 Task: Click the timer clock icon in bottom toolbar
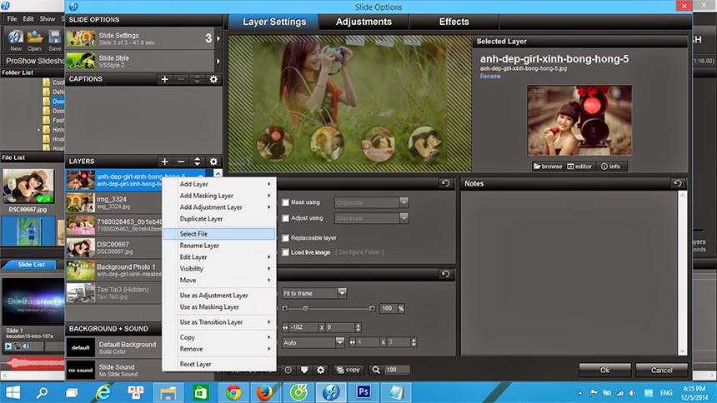click(288, 370)
